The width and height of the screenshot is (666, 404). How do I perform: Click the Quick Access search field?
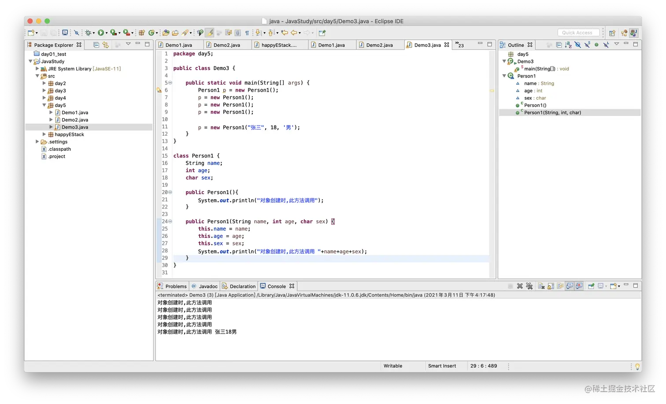coord(578,33)
